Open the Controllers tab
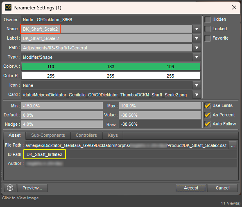This screenshot has height=207, width=242. (x=86, y=135)
